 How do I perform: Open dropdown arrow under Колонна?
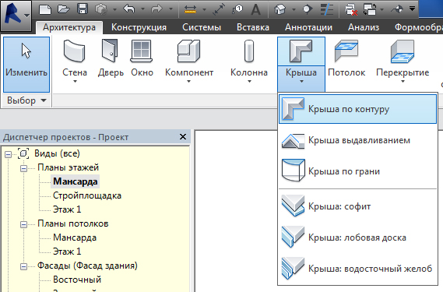(249, 82)
